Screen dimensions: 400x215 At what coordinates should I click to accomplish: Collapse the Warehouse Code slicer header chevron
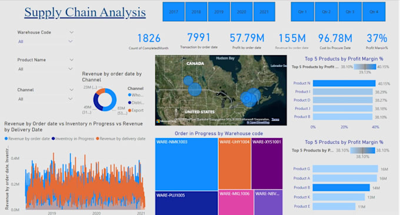[x=71, y=32]
